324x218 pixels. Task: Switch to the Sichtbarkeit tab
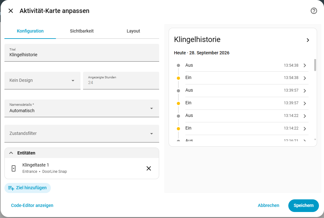[x=81, y=31]
